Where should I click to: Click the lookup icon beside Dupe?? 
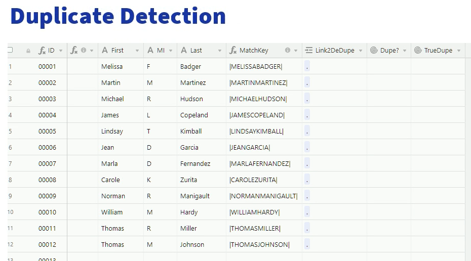(x=374, y=50)
